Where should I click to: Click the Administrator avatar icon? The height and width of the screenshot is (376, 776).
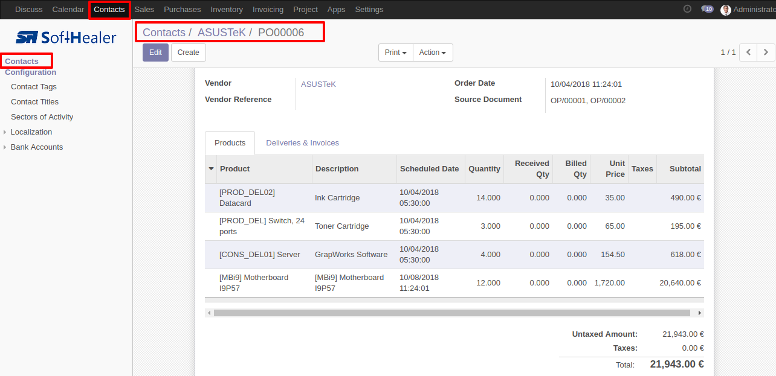point(726,10)
